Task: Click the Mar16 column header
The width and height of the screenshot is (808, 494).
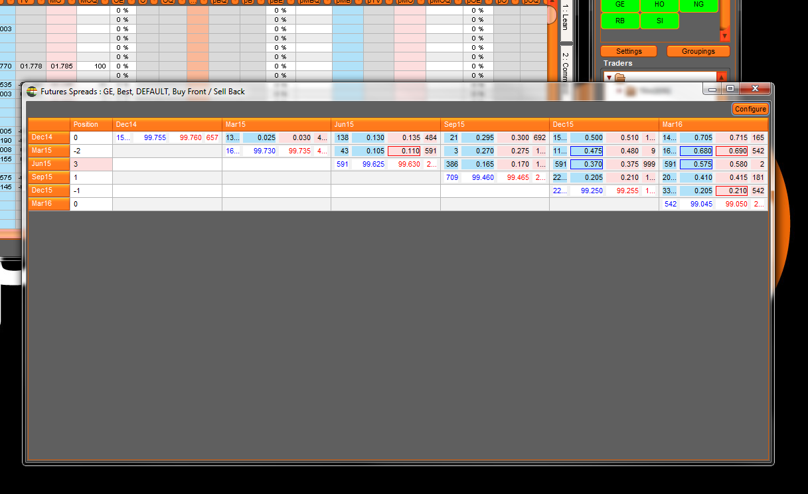Action: (x=714, y=124)
